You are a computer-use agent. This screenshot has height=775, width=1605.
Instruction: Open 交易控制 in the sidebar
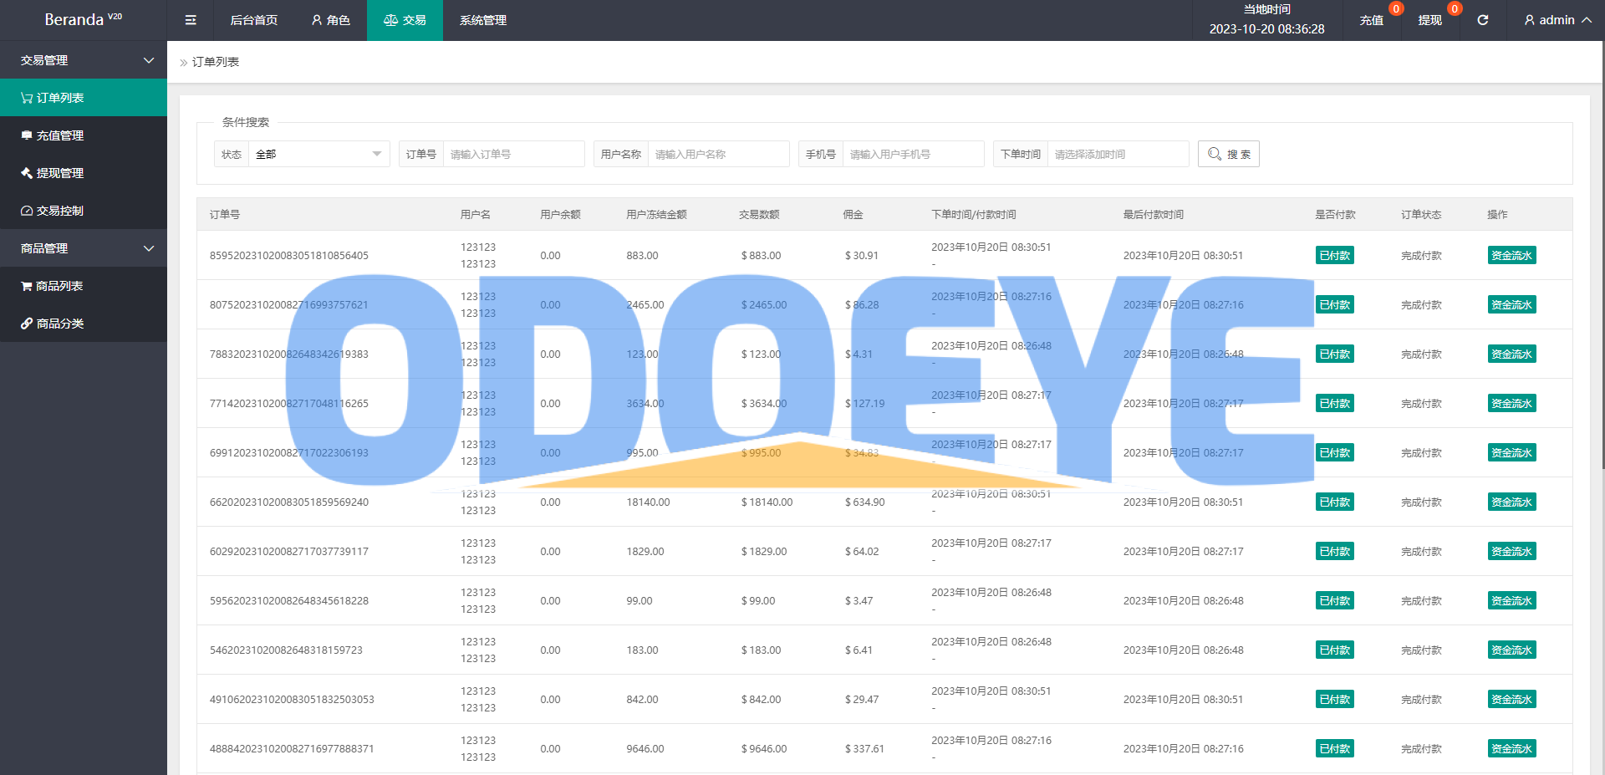84,211
